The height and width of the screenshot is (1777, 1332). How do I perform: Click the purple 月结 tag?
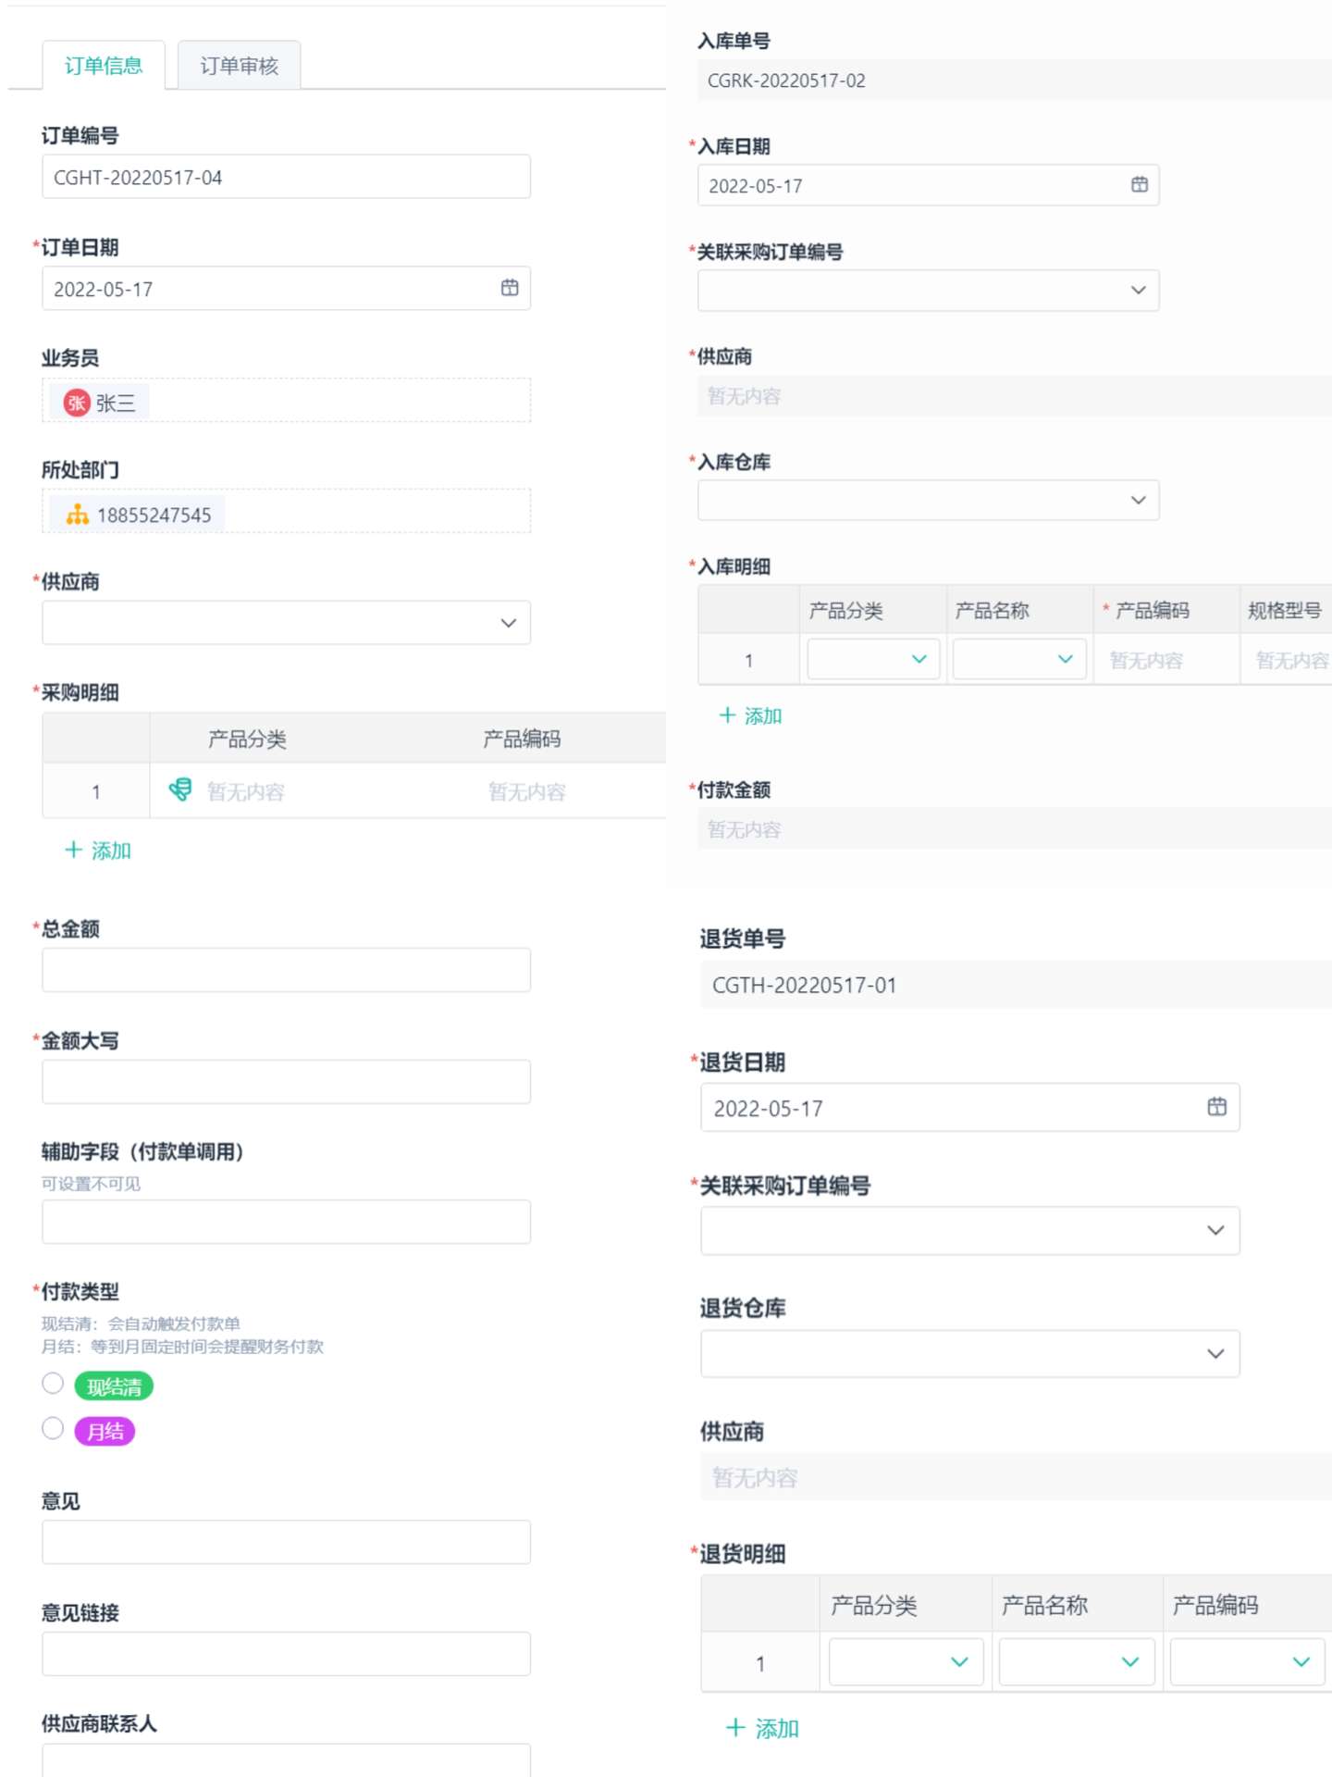105,1431
